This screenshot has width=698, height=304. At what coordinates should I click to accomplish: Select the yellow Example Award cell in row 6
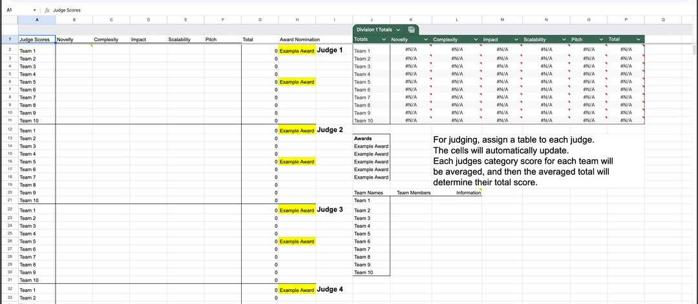(x=297, y=82)
